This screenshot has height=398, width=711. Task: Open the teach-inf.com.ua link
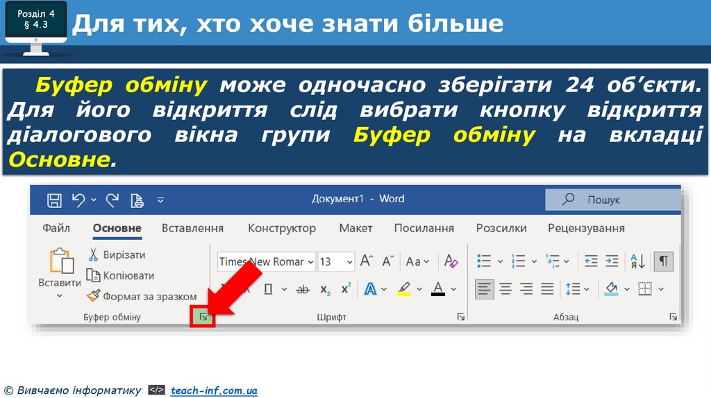[x=214, y=390]
